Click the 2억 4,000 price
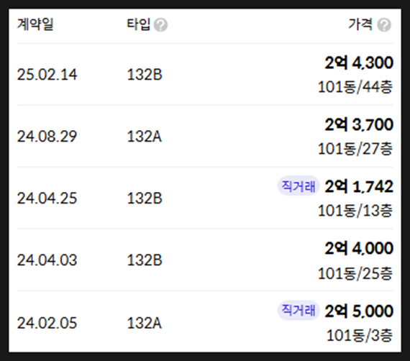Screen dimensions: 410x361 point(359,248)
